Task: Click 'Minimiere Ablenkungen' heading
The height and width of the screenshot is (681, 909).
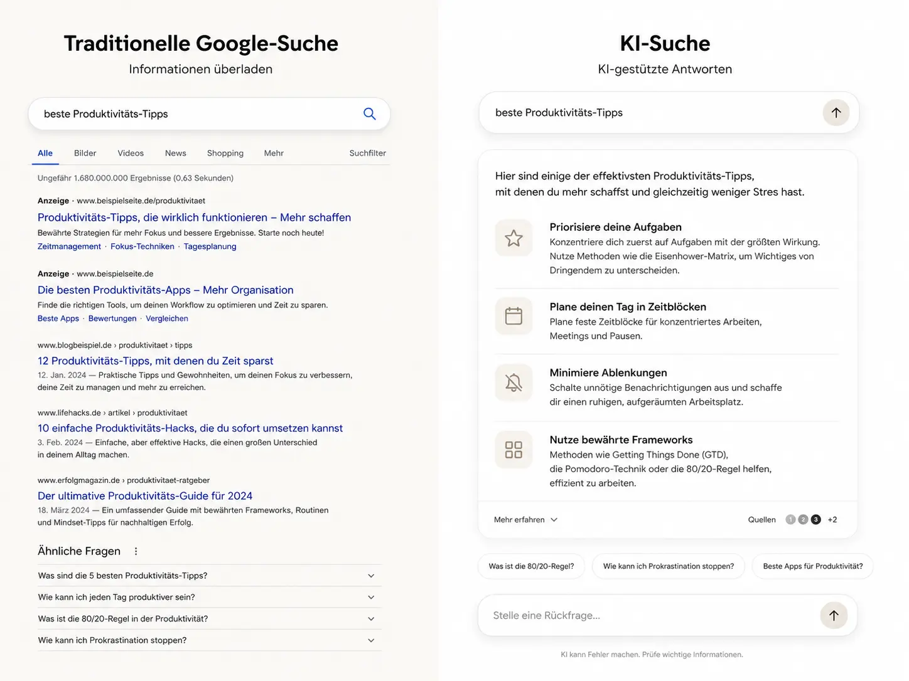Action: tap(608, 372)
